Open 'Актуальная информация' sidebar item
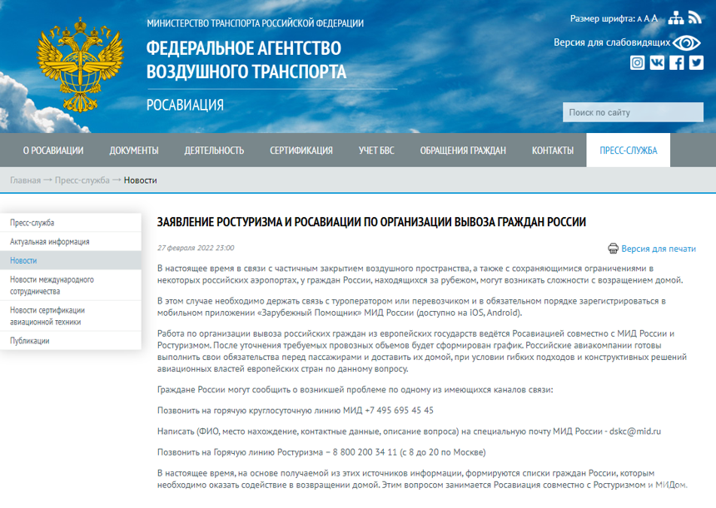 pos(71,242)
